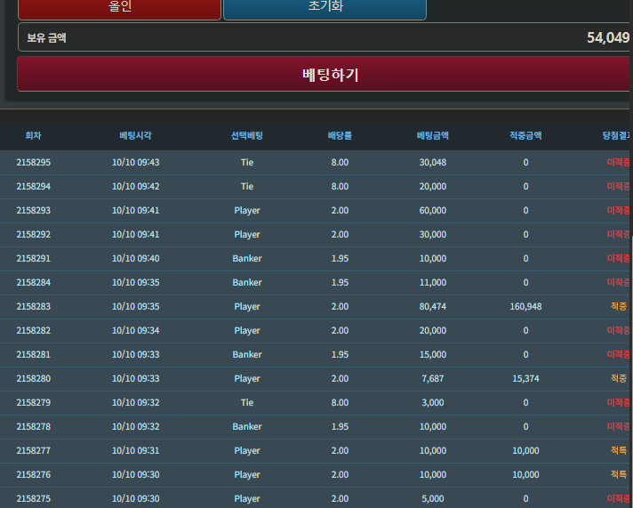
Task: Click Player in round 2158283 row
Action: [x=247, y=307]
